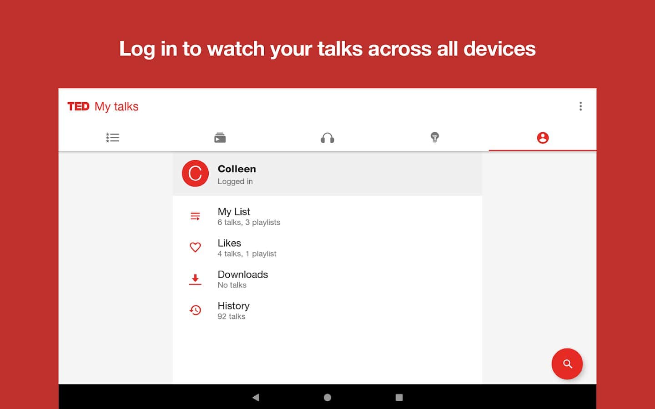
Task: Select the profile My talks tab
Action: coord(542,138)
